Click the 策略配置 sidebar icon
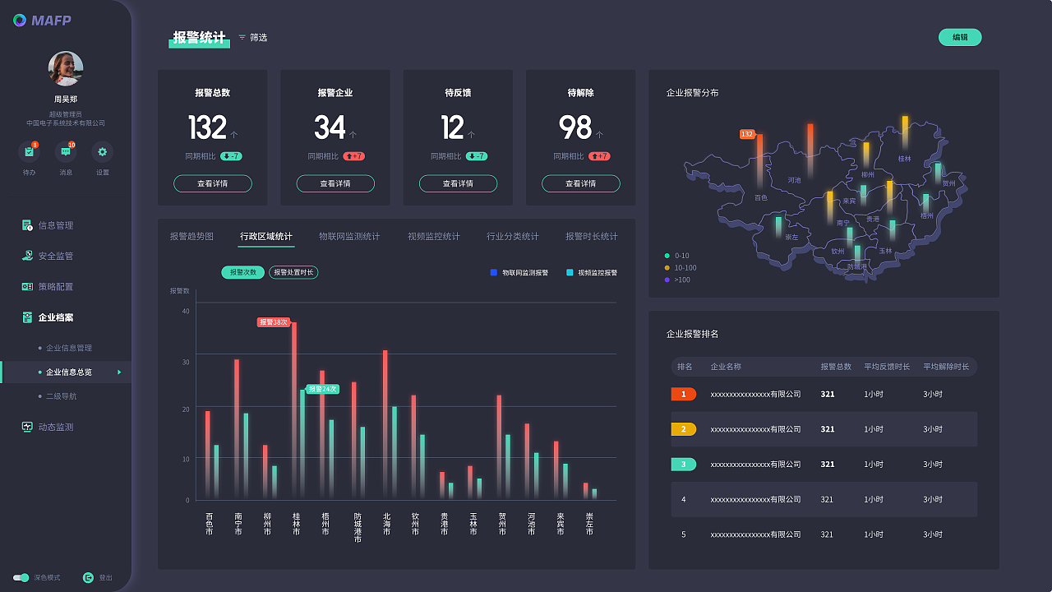 [27, 286]
